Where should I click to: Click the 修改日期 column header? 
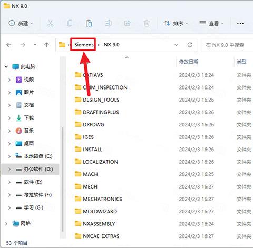click(x=189, y=62)
